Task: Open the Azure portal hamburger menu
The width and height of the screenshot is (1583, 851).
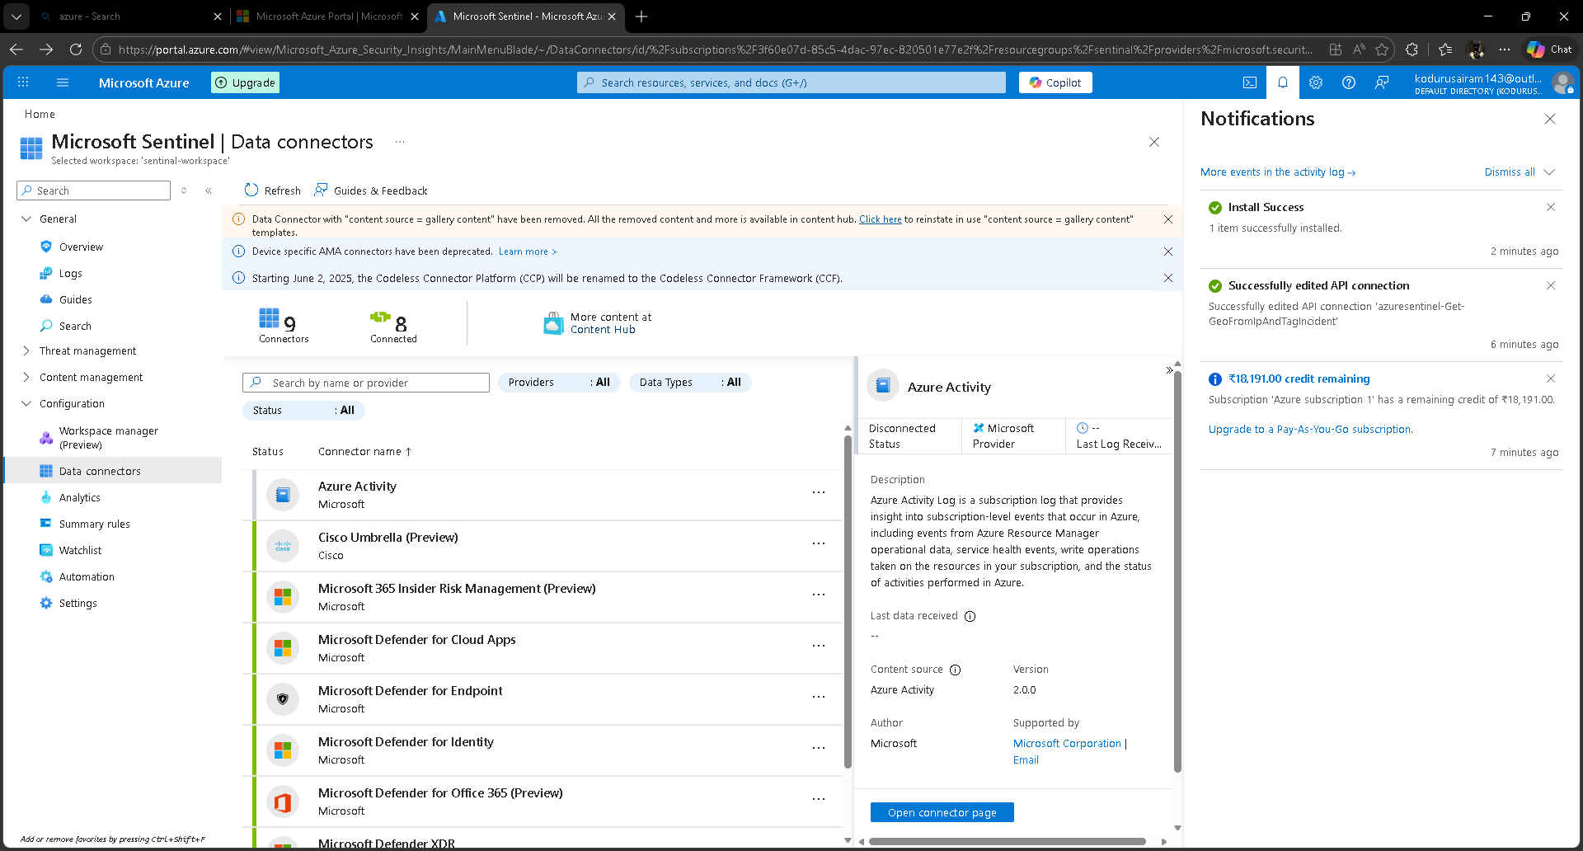Action: pyautogui.click(x=63, y=82)
